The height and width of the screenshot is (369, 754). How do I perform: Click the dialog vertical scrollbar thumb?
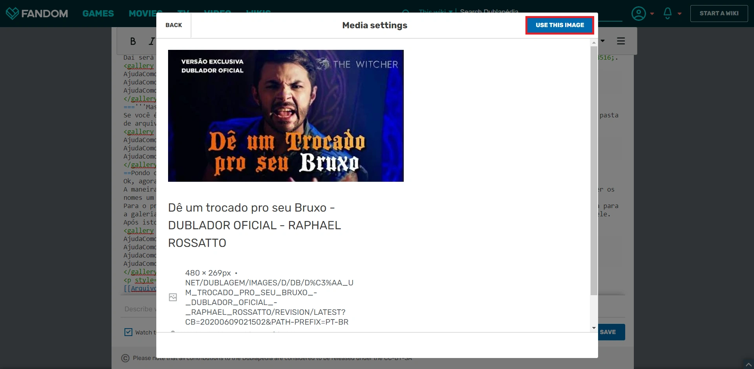pyautogui.click(x=594, y=171)
